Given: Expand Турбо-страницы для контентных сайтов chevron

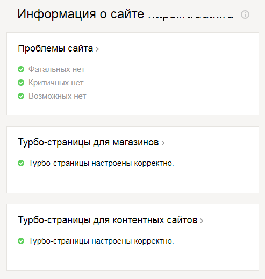Looking at the screenshot, I should [x=202, y=221].
